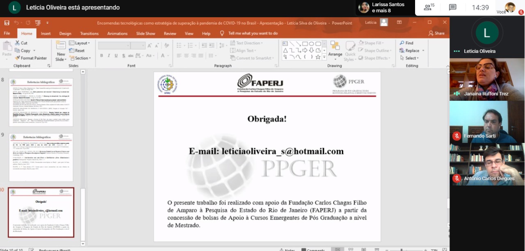Left-align the paragraph text
Screen dimensions: 525x251
179,56
